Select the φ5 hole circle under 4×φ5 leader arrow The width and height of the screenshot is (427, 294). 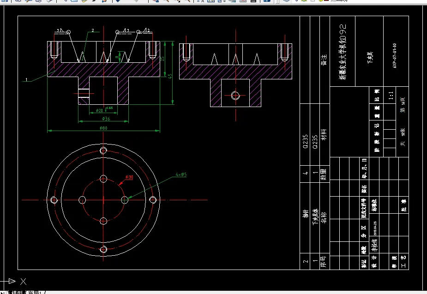(x=125, y=200)
